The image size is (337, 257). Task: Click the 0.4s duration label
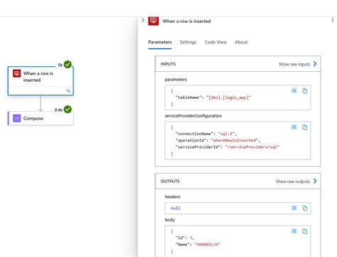(58, 110)
